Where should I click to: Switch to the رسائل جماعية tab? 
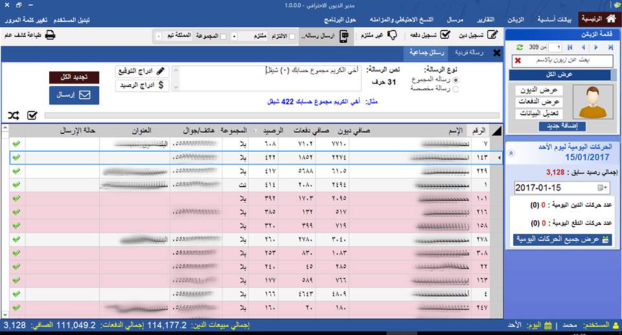427,52
